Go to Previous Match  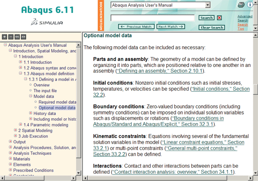pyautogui.click(x=136, y=27)
